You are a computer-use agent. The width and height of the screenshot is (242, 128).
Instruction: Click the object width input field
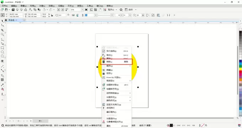pyautogui.click(x=34, y=14)
